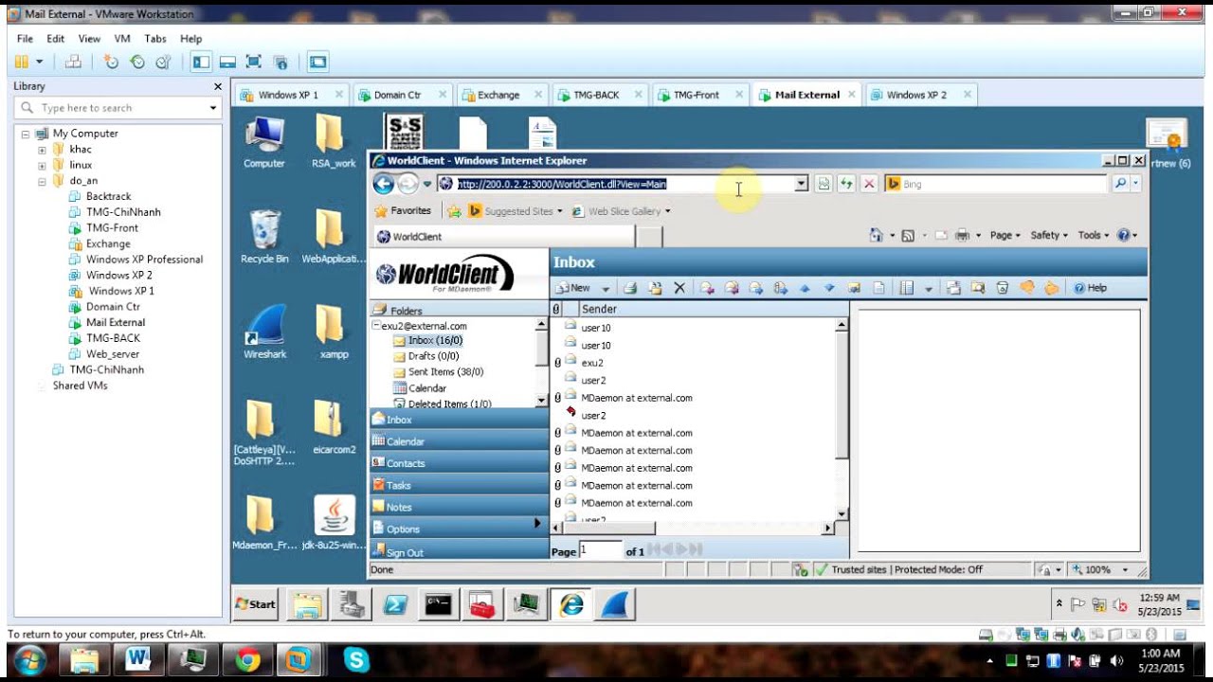Click the WorldClient Help button
The width and height of the screenshot is (1213, 682).
tap(1090, 288)
